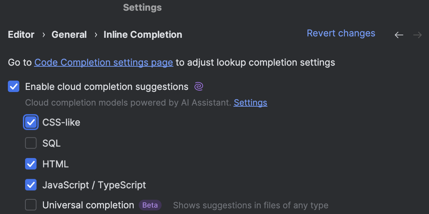
Task: Click the forward navigation arrow
Action: (417, 35)
